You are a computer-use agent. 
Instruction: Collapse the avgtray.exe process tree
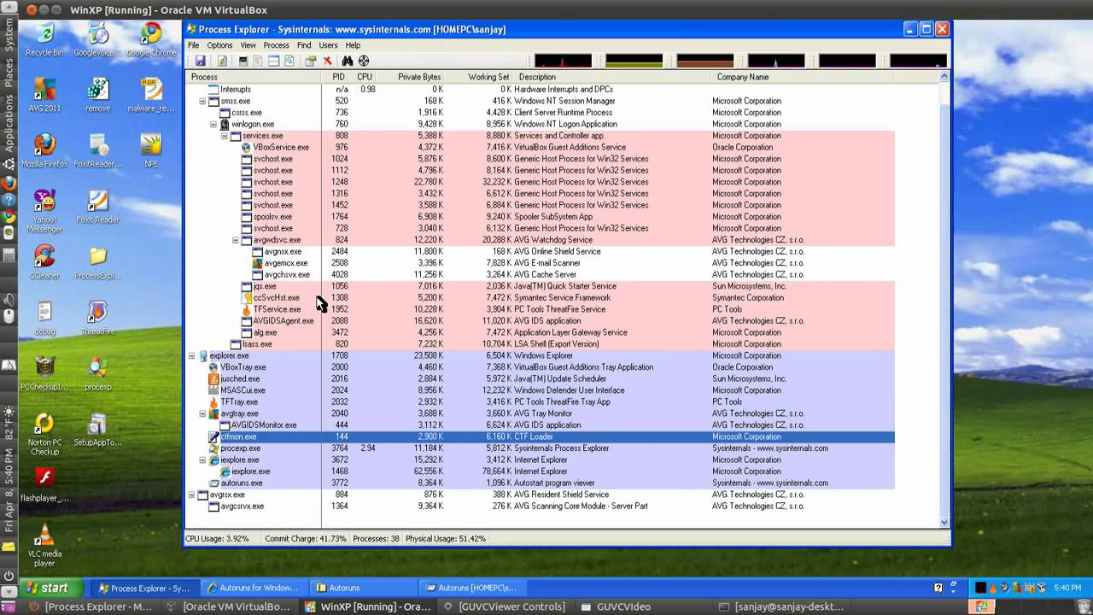202,413
